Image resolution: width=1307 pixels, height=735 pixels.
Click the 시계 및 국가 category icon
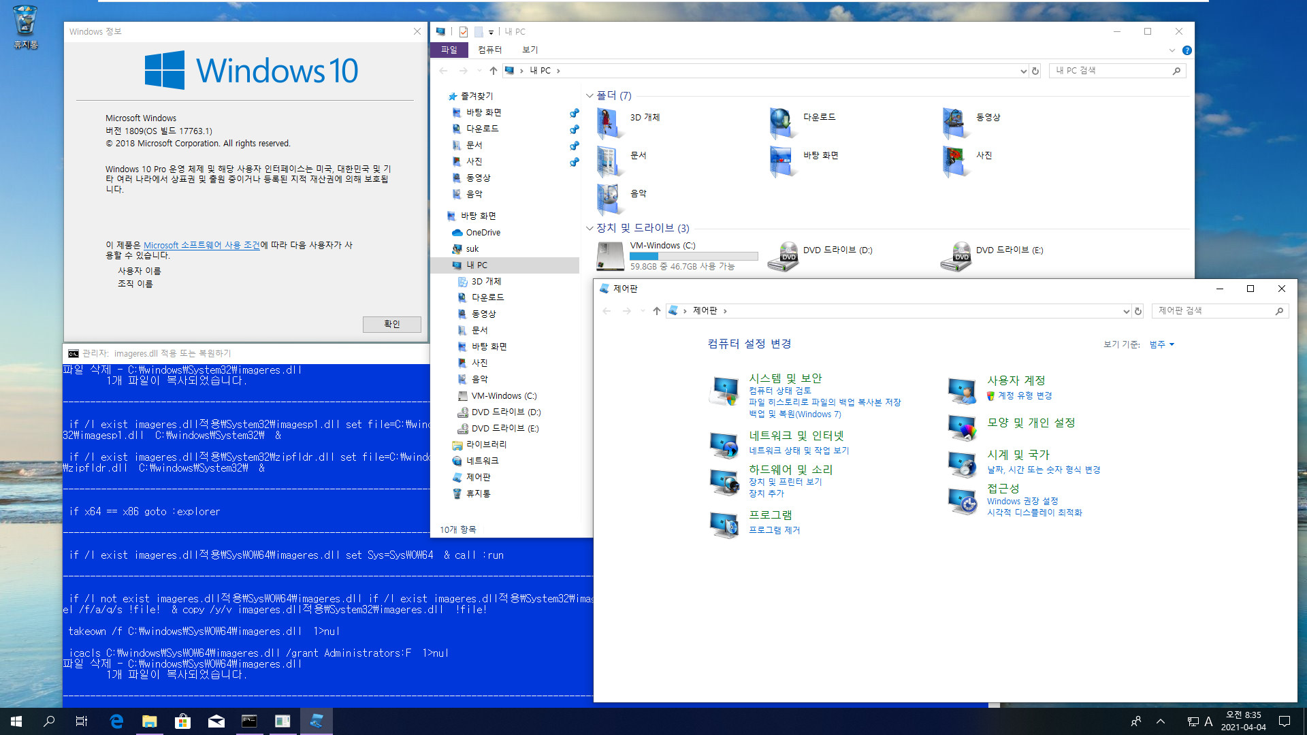[x=963, y=464]
